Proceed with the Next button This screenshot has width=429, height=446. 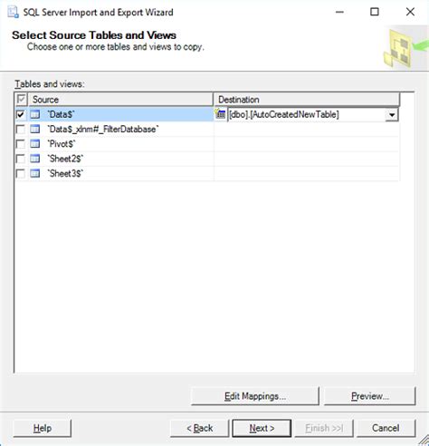(262, 428)
